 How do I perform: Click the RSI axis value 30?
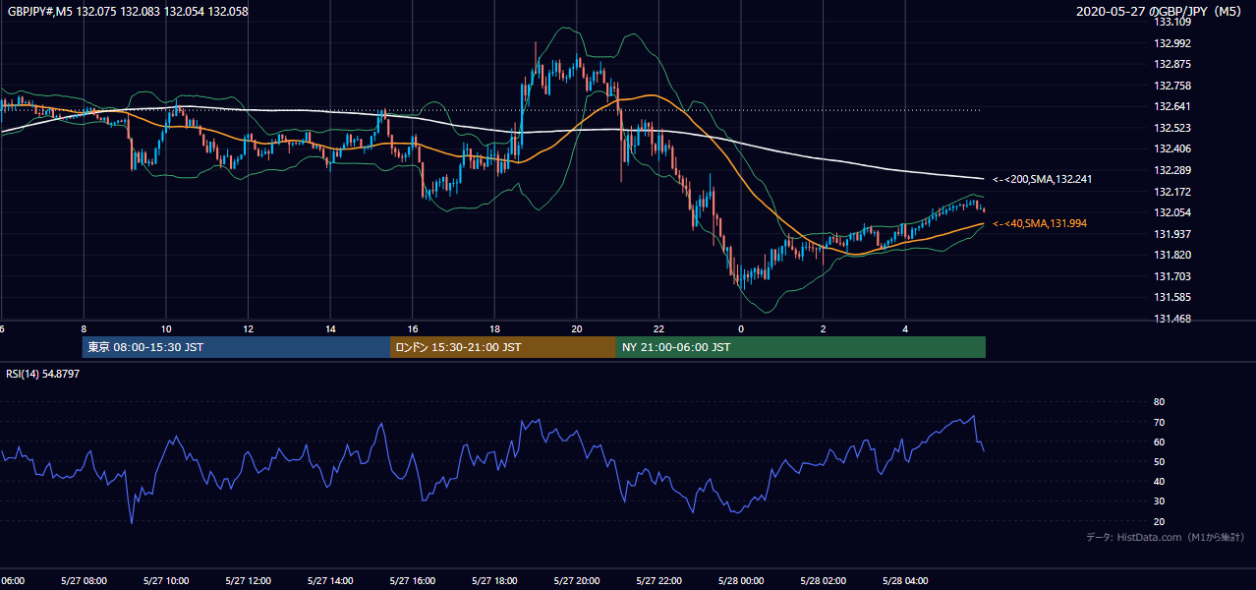(1159, 501)
